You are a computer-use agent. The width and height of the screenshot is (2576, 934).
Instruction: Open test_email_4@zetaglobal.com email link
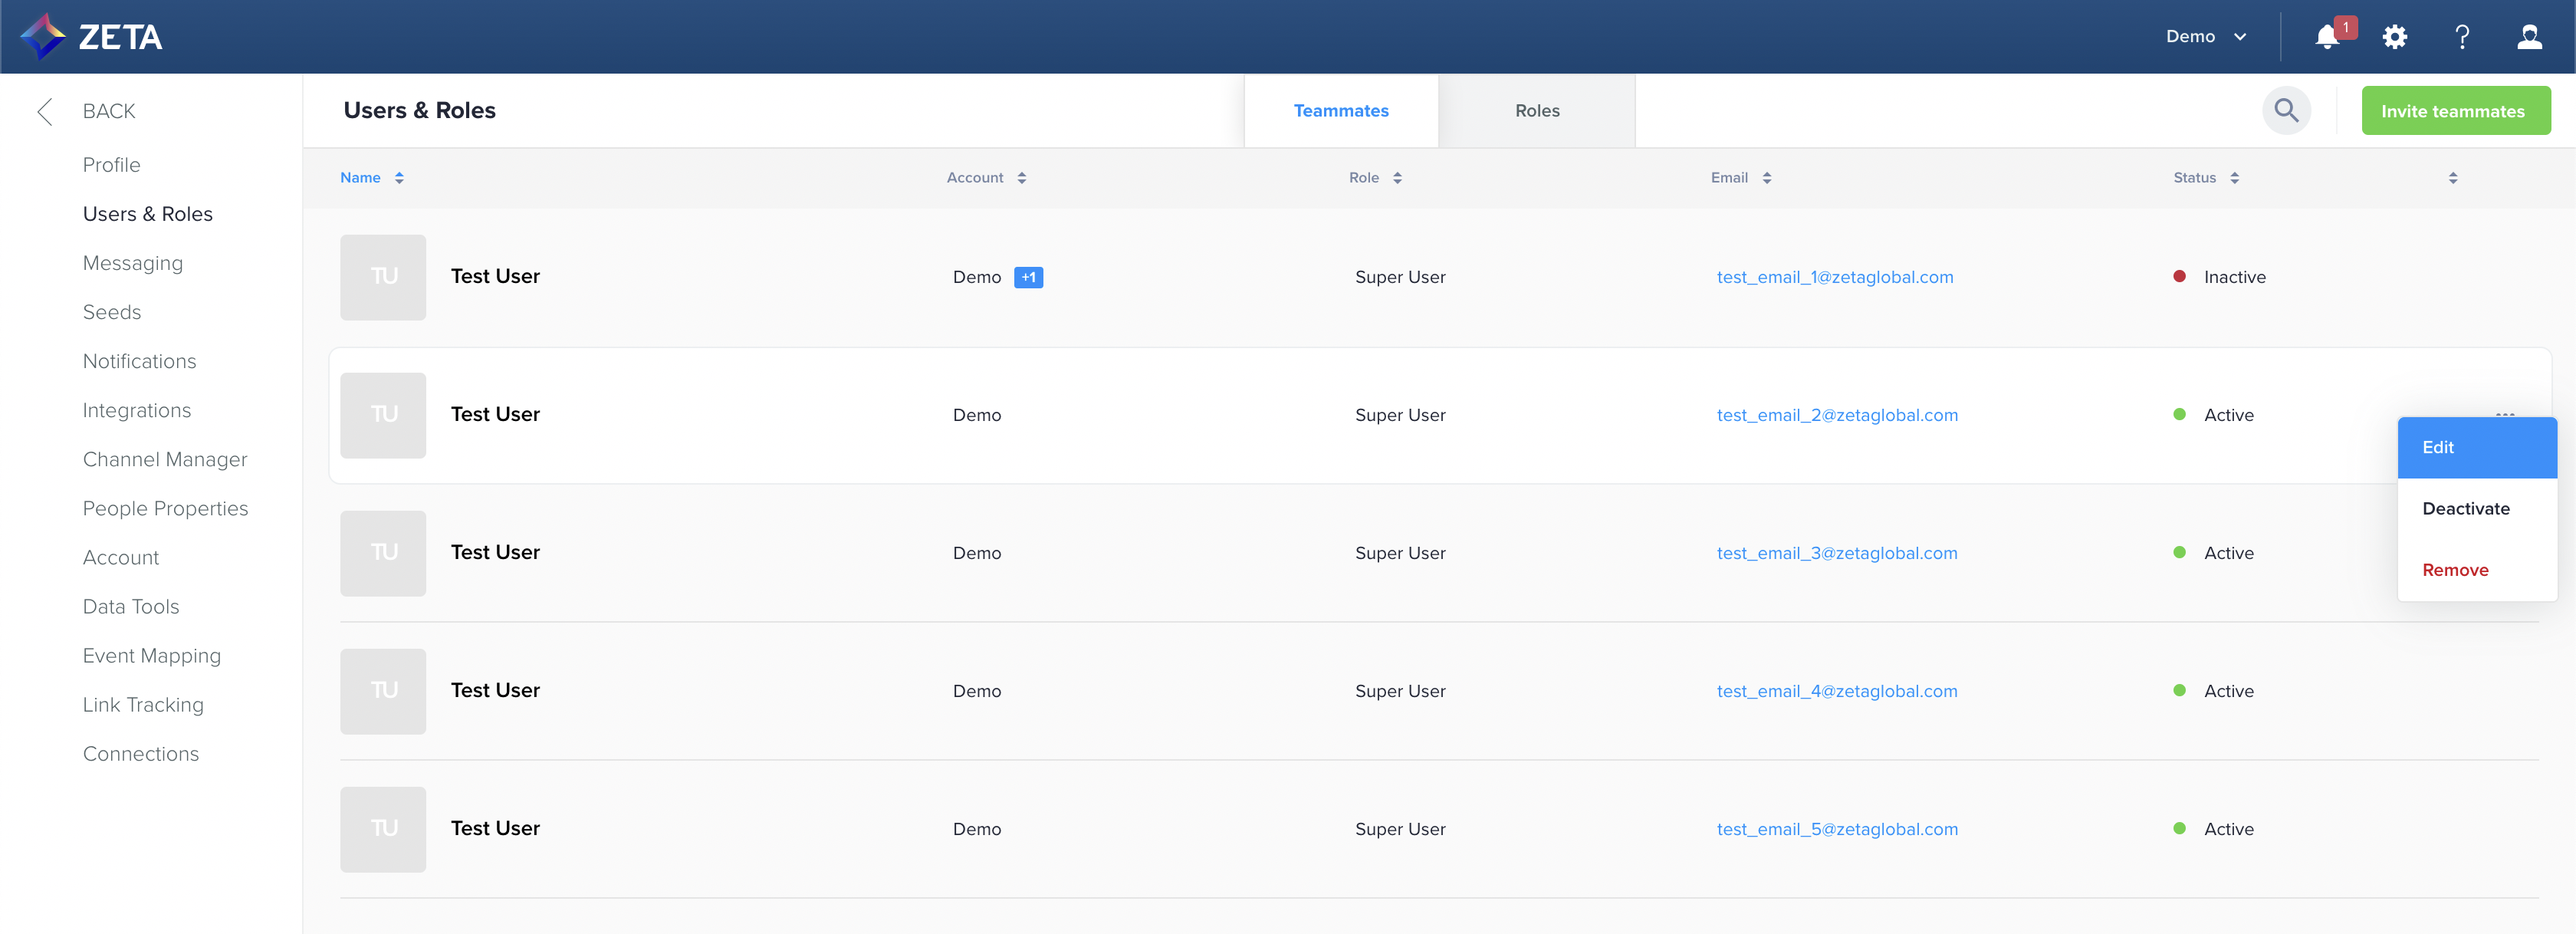point(1836,691)
